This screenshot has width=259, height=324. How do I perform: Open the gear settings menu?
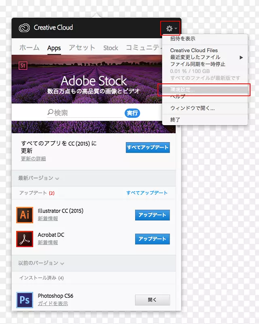[x=171, y=28]
